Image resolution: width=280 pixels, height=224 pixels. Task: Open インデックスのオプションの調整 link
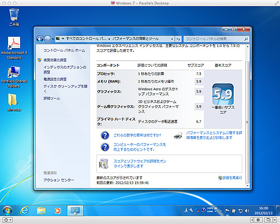(x=65, y=69)
